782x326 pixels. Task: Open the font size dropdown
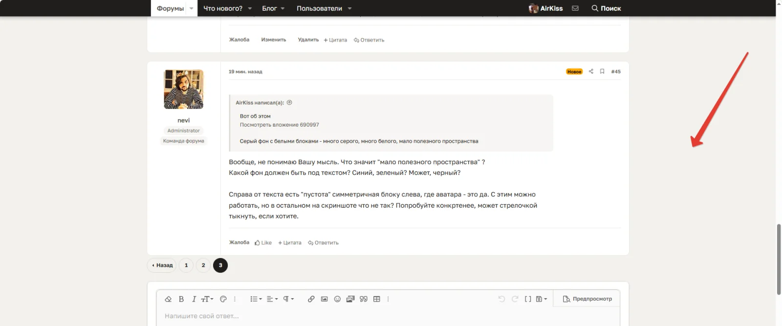point(207,299)
